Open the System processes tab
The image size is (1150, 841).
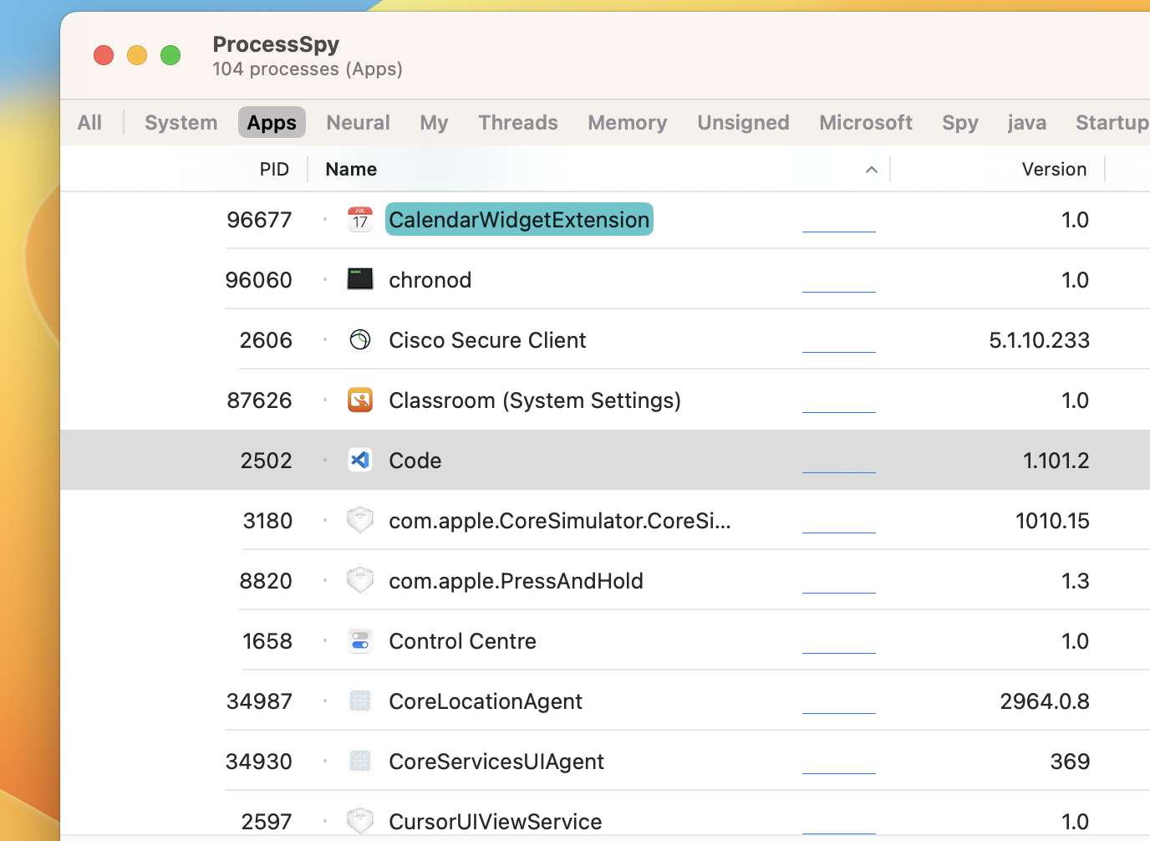tap(181, 122)
